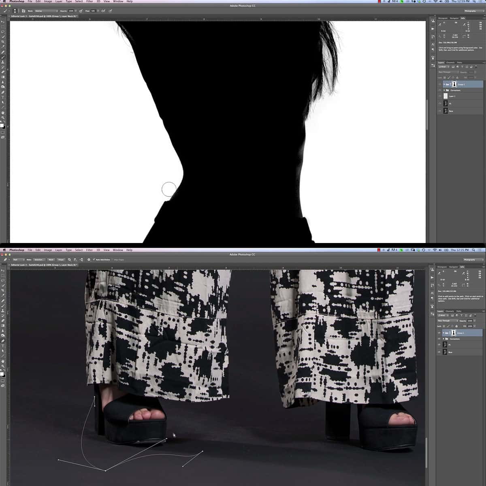Switch to the Navigator tab in top window

pyautogui.click(x=454, y=18)
